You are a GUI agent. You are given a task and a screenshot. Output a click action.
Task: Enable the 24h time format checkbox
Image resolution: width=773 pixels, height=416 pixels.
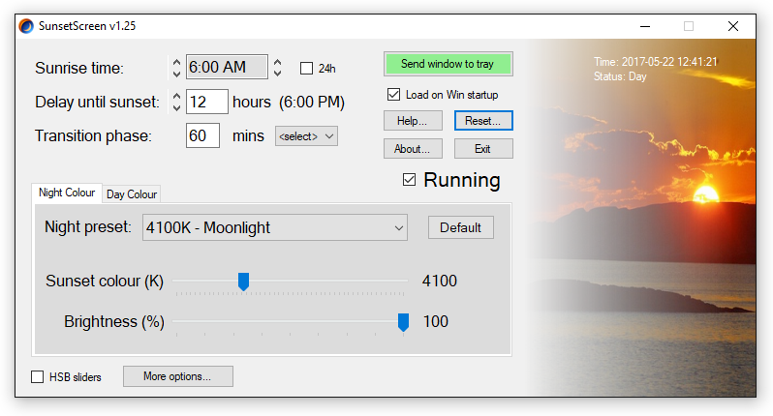307,68
